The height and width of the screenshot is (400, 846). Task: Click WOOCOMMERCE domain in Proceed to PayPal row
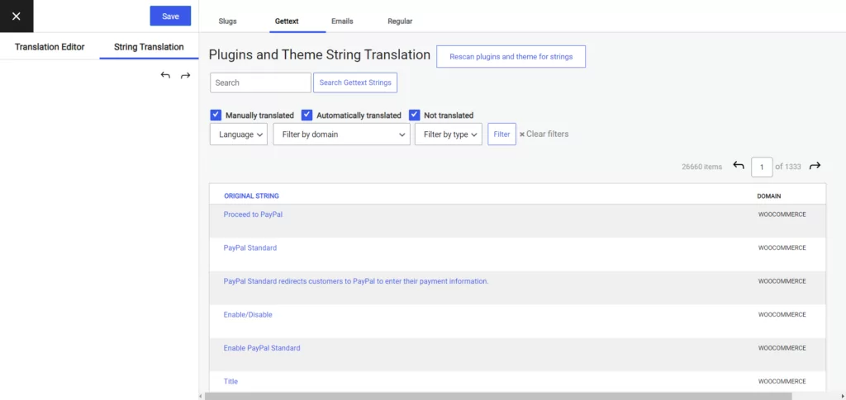click(782, 214)
